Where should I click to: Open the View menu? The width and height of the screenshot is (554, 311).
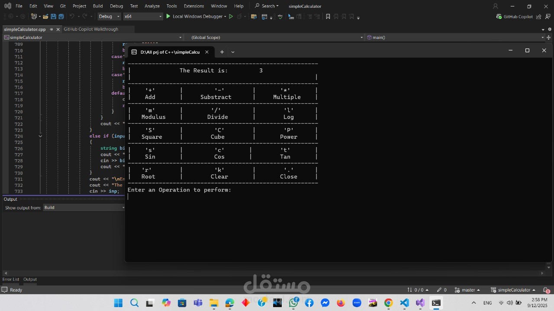[48, 6]
